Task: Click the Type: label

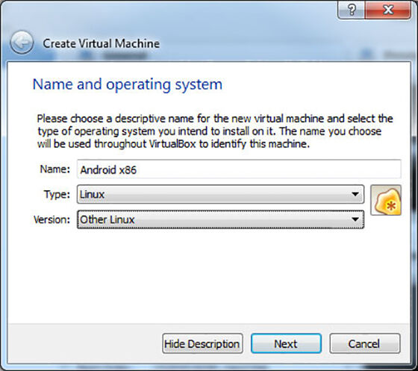Action: pos(57,194)
